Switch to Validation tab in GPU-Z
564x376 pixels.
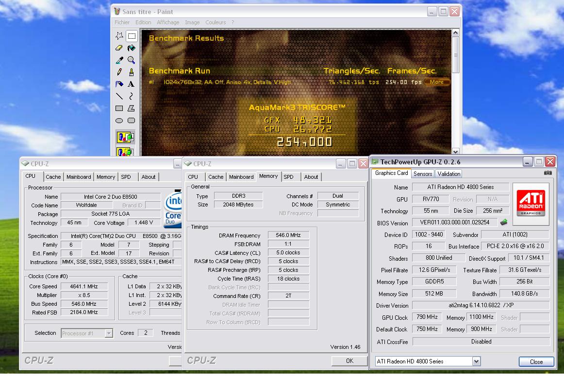pyautogui.click(x=448, y=174)
